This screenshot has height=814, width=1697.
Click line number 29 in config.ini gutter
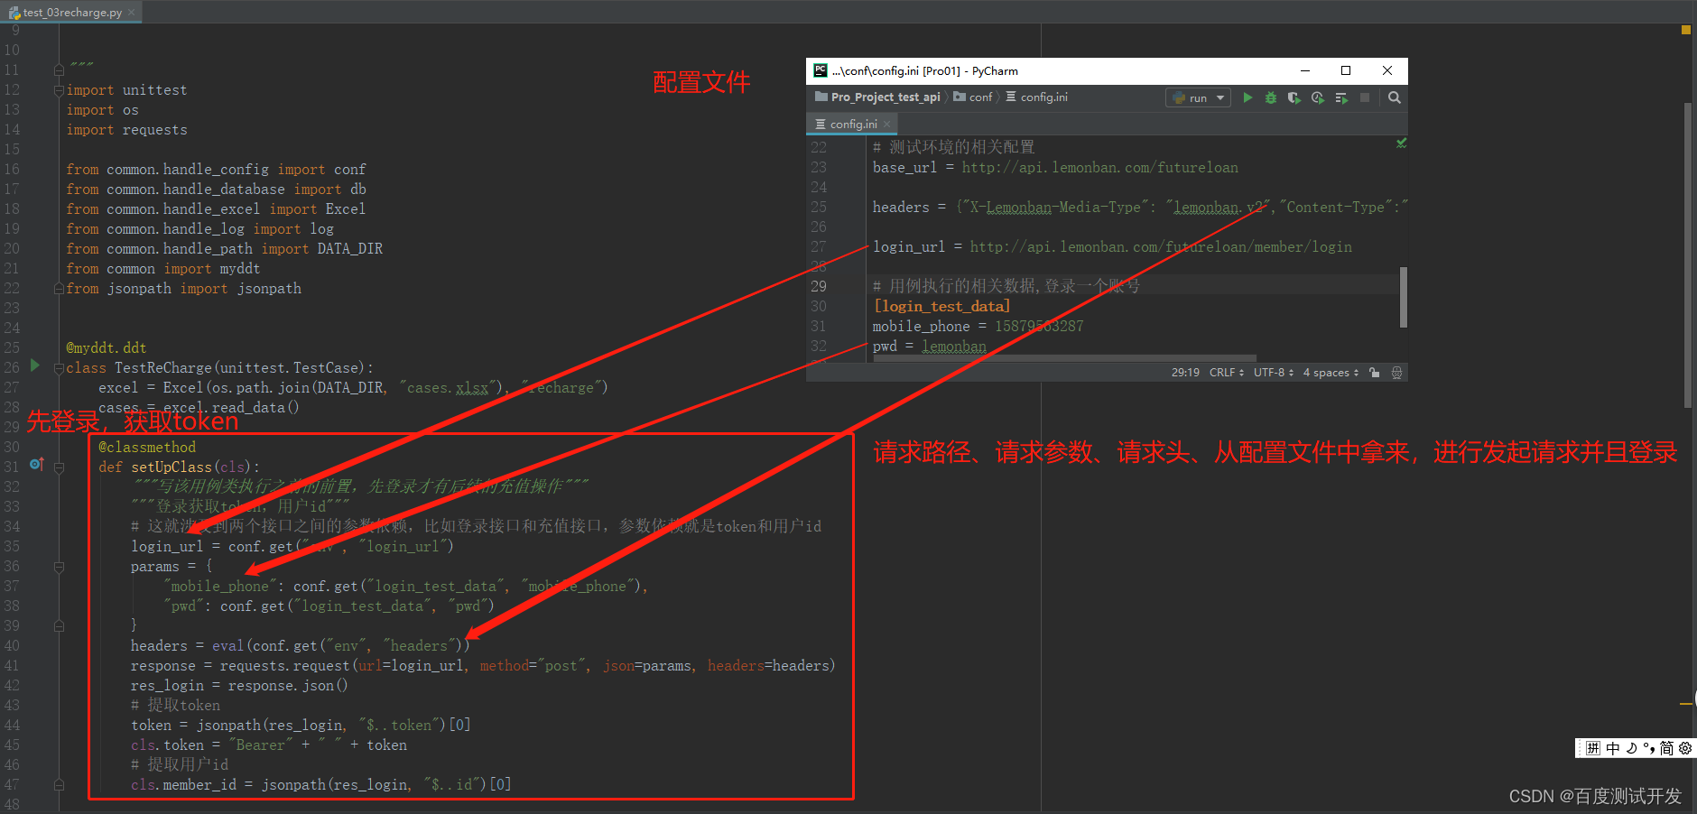tap(818, 287)
